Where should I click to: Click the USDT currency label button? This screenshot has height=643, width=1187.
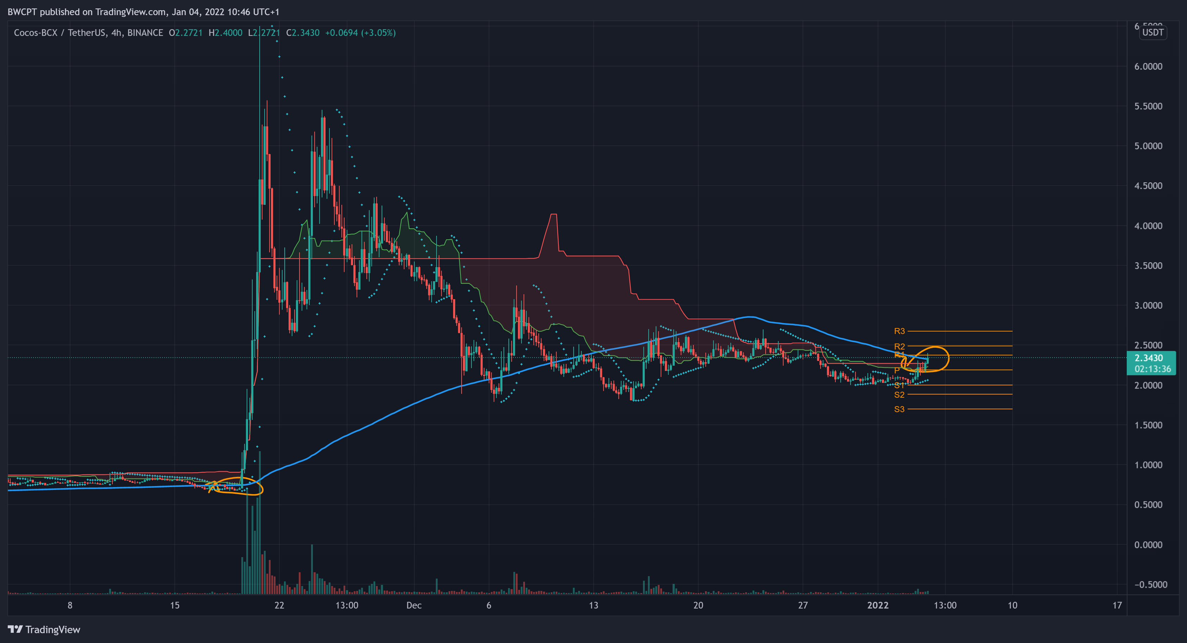tap(1153, 32)
